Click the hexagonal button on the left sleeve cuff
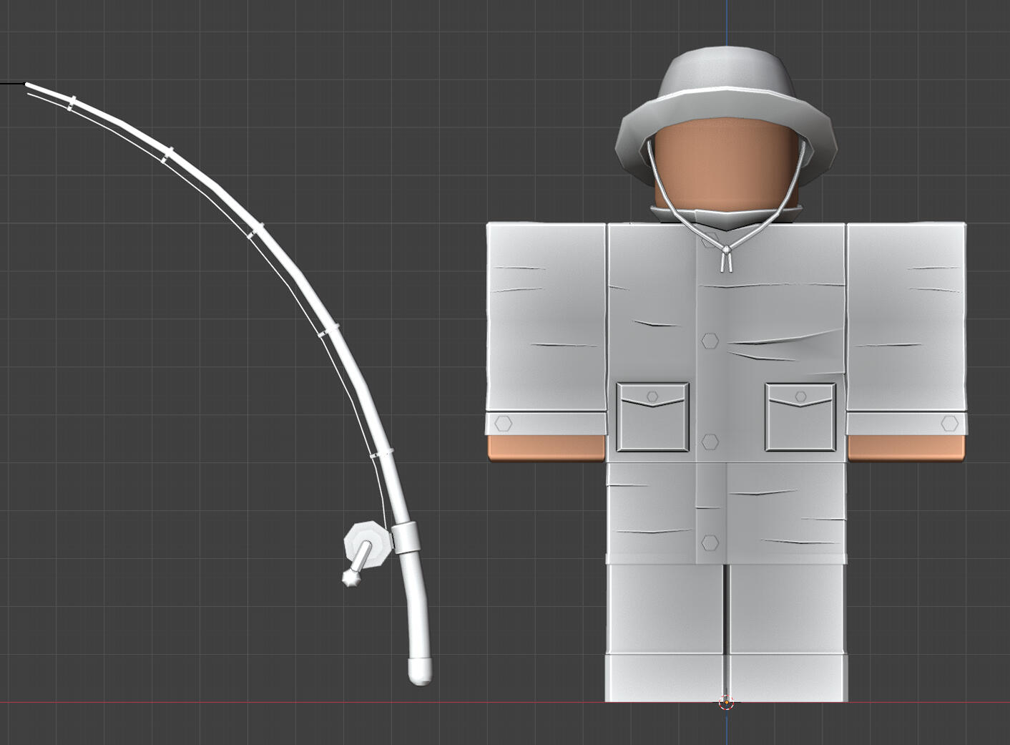1010x745 pixels. pyautogui.click(x=504, y=424)
